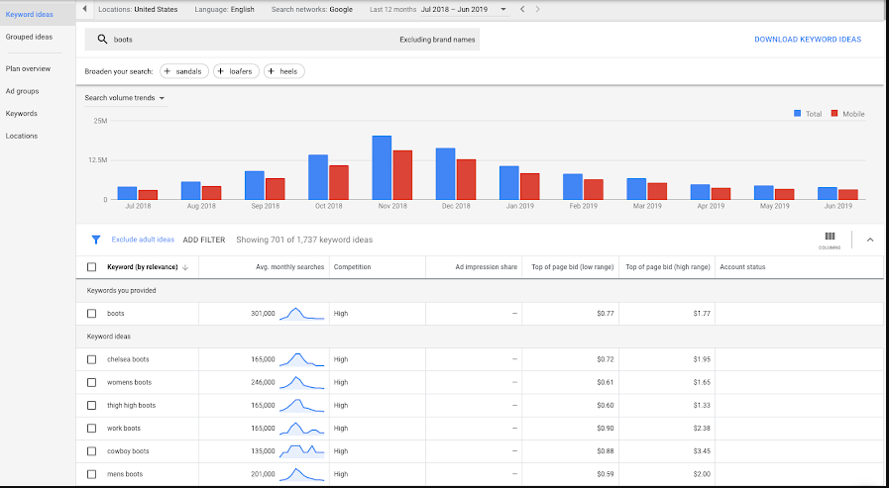Click the trend sparkline for work boots
Image resolution: width=889 pixels, height=488 pixels.
(301, 429)
